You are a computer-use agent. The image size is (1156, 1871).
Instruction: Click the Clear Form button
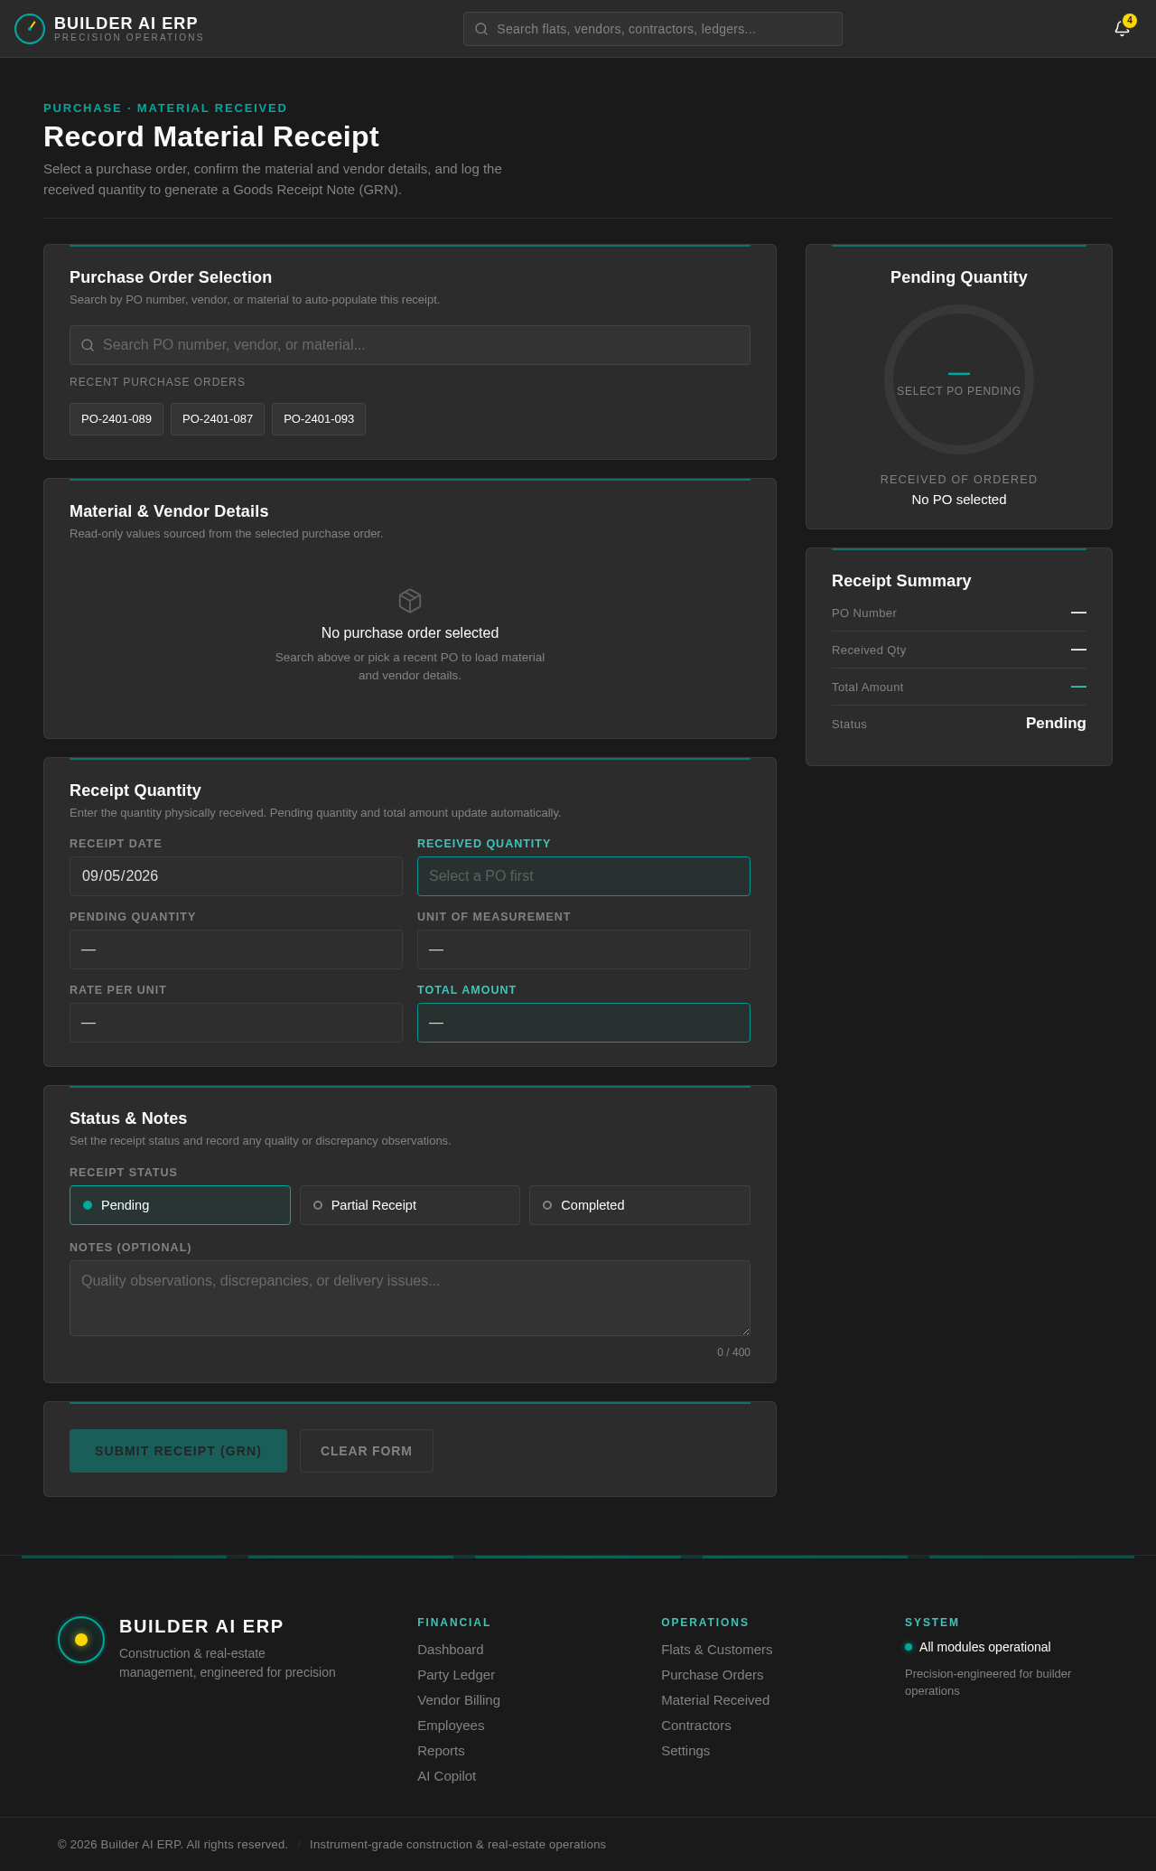[367, 1451]
